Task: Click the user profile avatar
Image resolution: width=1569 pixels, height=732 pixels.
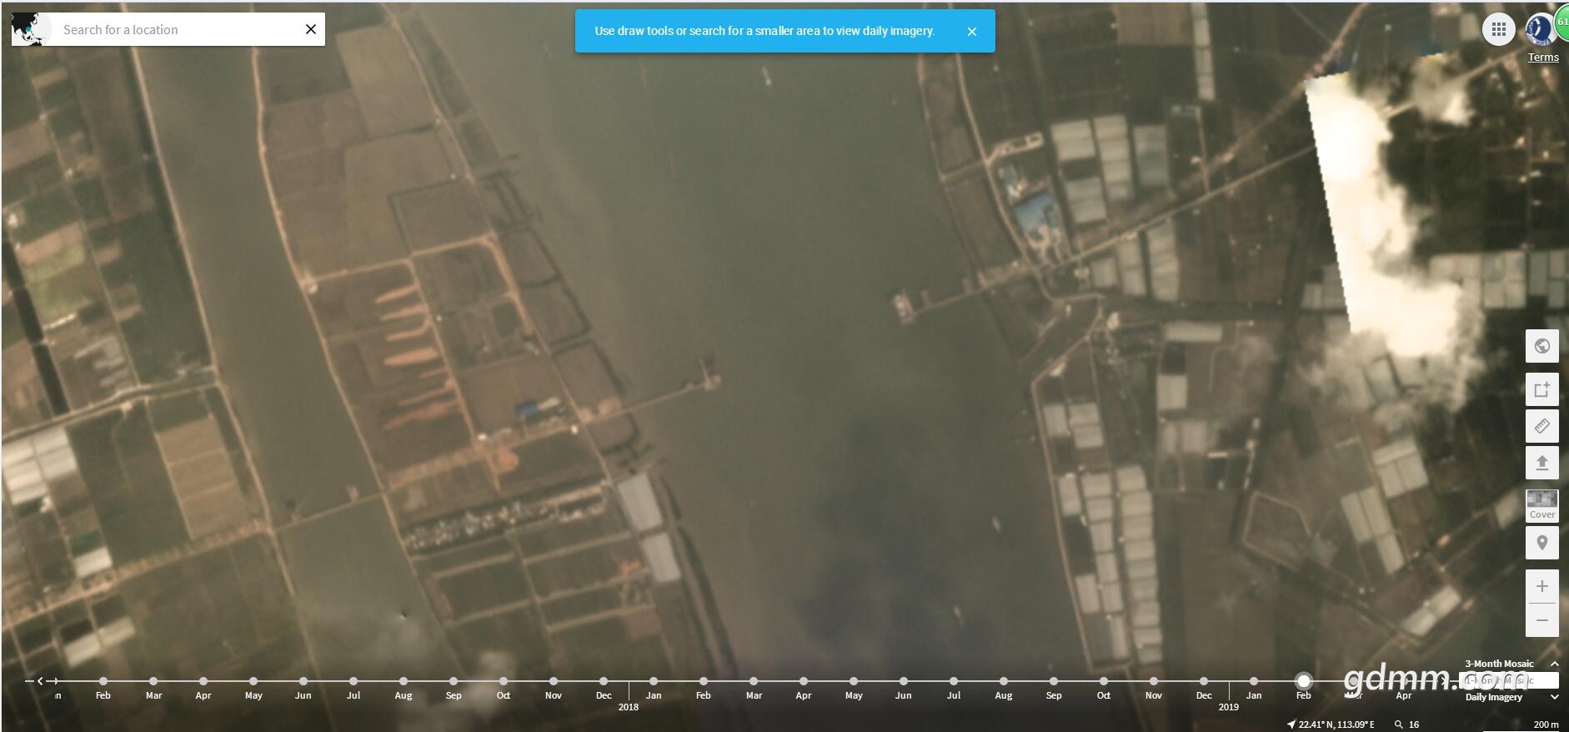Action: 1538,29
